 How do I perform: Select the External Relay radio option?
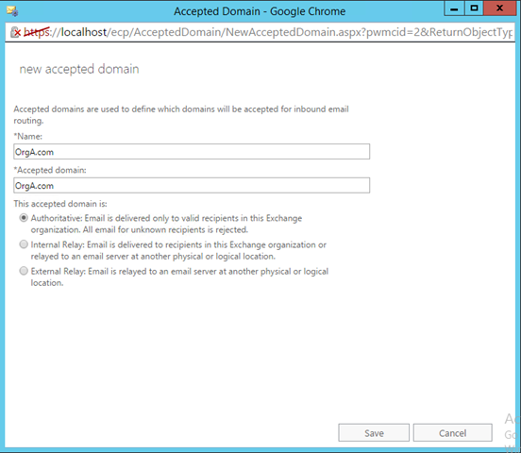tap(24, 271)
